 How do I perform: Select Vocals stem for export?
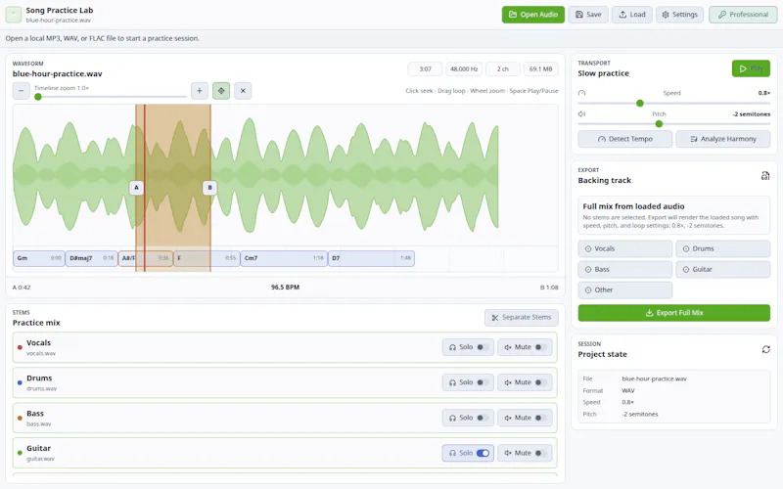point(624,248)
